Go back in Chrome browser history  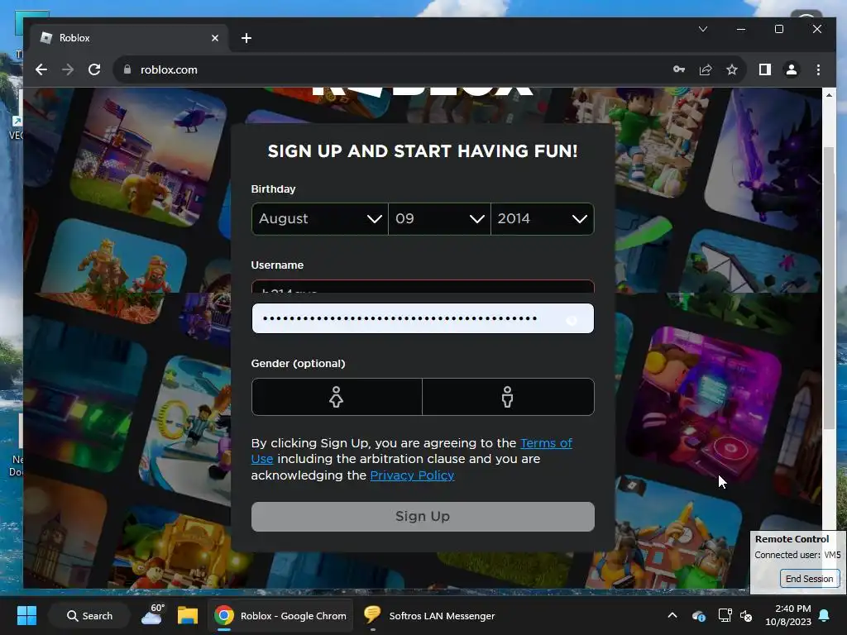click(x=41, y=69)
